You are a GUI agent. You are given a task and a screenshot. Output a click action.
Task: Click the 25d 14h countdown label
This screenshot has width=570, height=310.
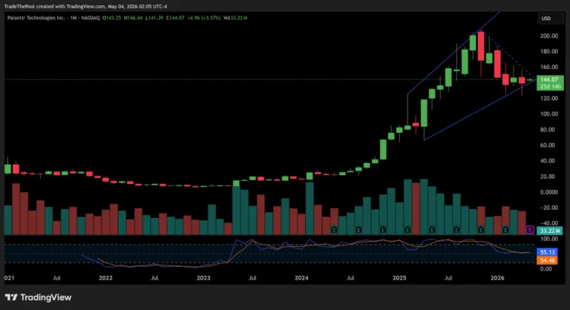click(x=551, y=87)
